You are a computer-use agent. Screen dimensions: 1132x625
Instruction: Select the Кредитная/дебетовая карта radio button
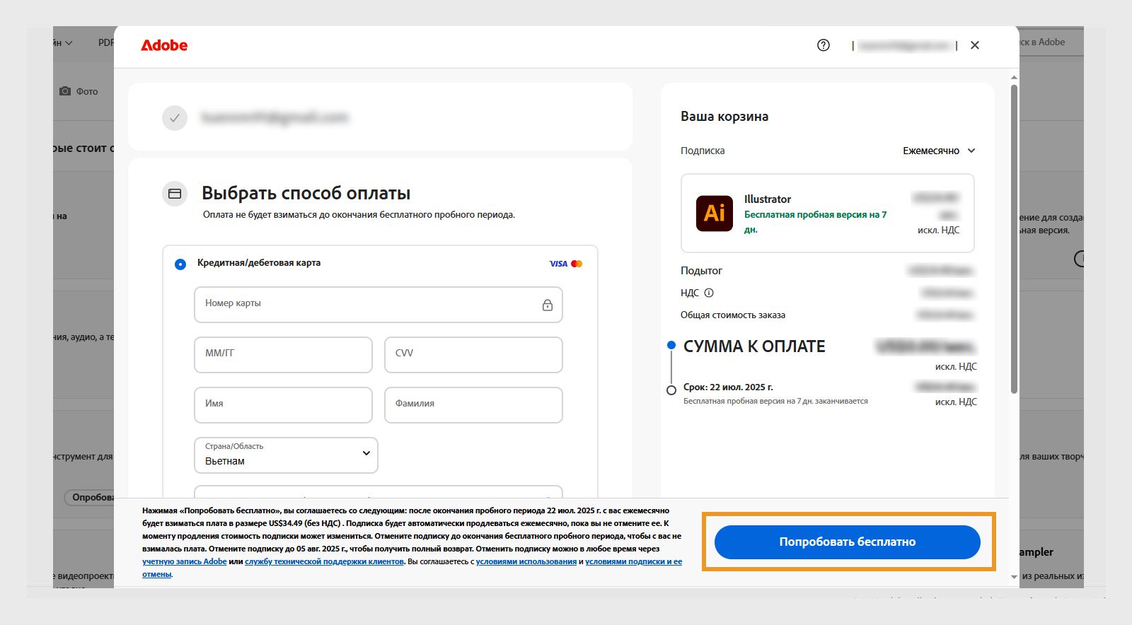click(180, 264)
